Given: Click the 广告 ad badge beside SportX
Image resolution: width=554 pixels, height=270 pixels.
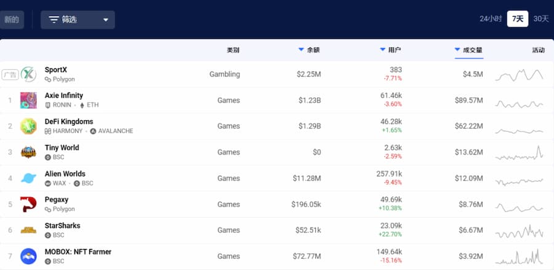Looking at the screenshot, I should click(10, 75).
